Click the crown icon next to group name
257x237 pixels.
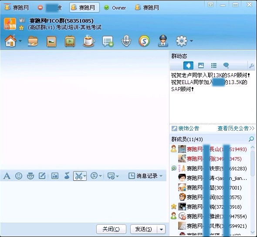(22, 20)
